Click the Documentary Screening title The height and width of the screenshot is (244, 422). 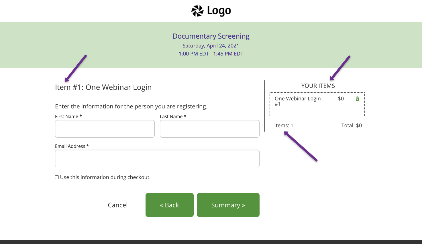pos(211,36)
